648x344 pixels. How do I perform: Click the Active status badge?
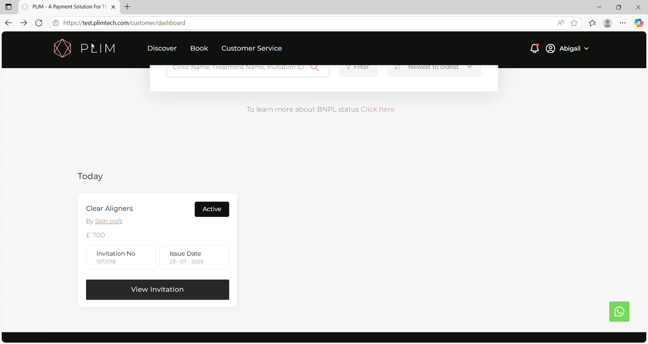(x=212, y=209)
